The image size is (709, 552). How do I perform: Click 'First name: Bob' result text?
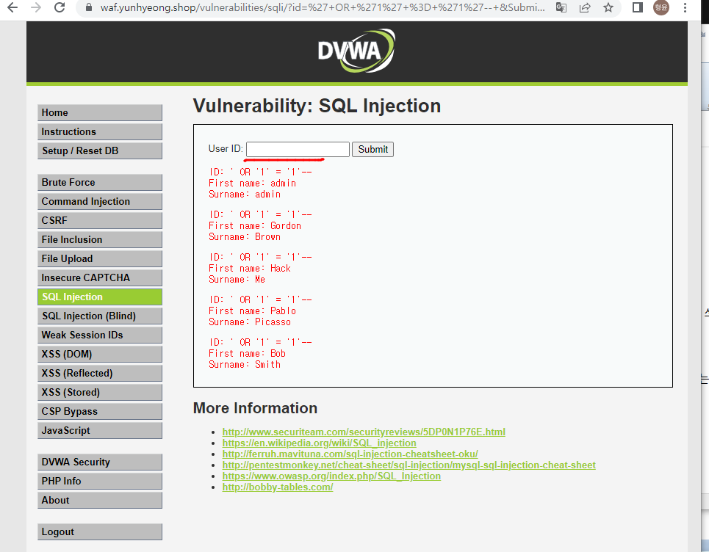(247, 353)
